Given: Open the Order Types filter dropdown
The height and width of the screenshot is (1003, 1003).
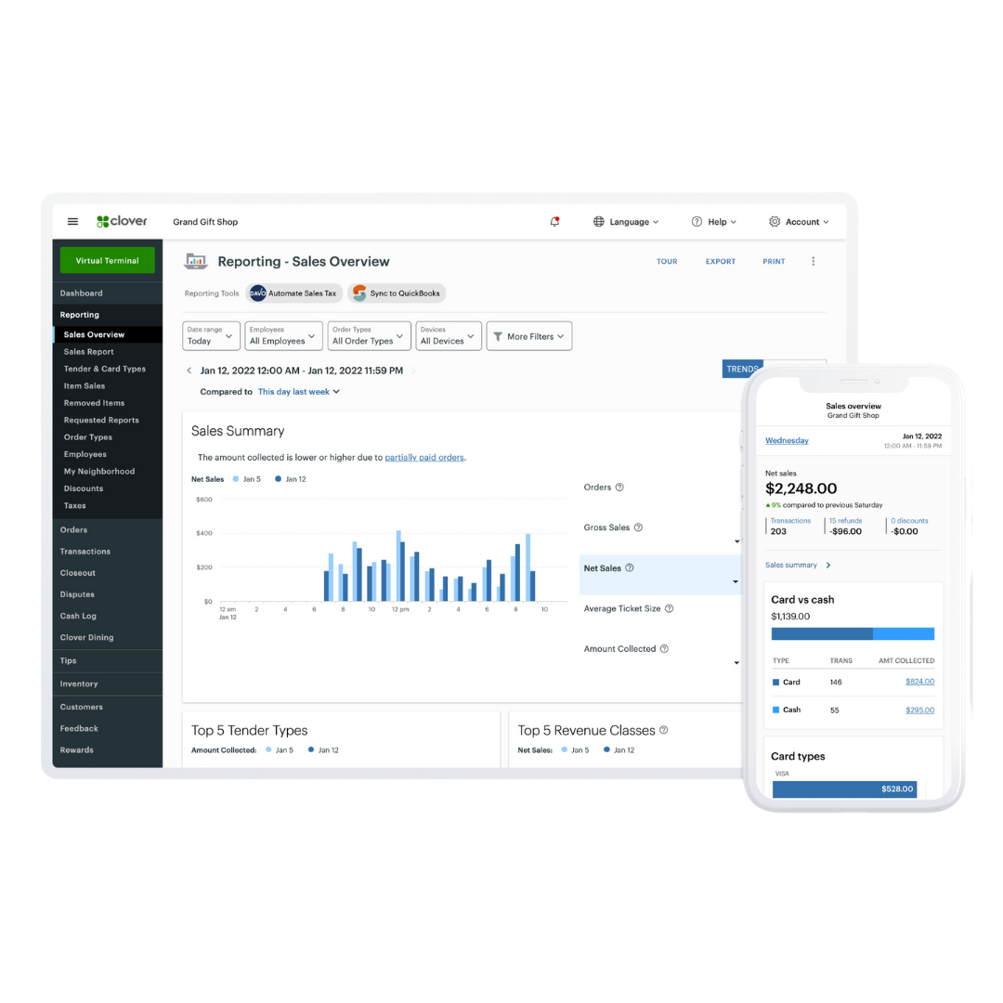Looking at the screenshot, I should (369, 336).
